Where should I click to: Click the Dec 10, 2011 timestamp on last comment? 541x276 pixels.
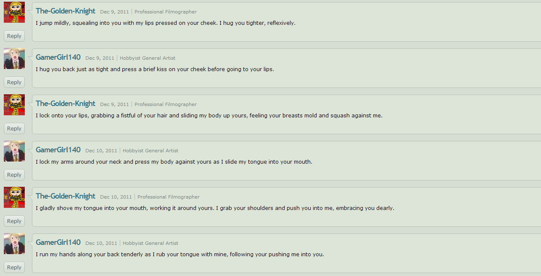(101, 243)
